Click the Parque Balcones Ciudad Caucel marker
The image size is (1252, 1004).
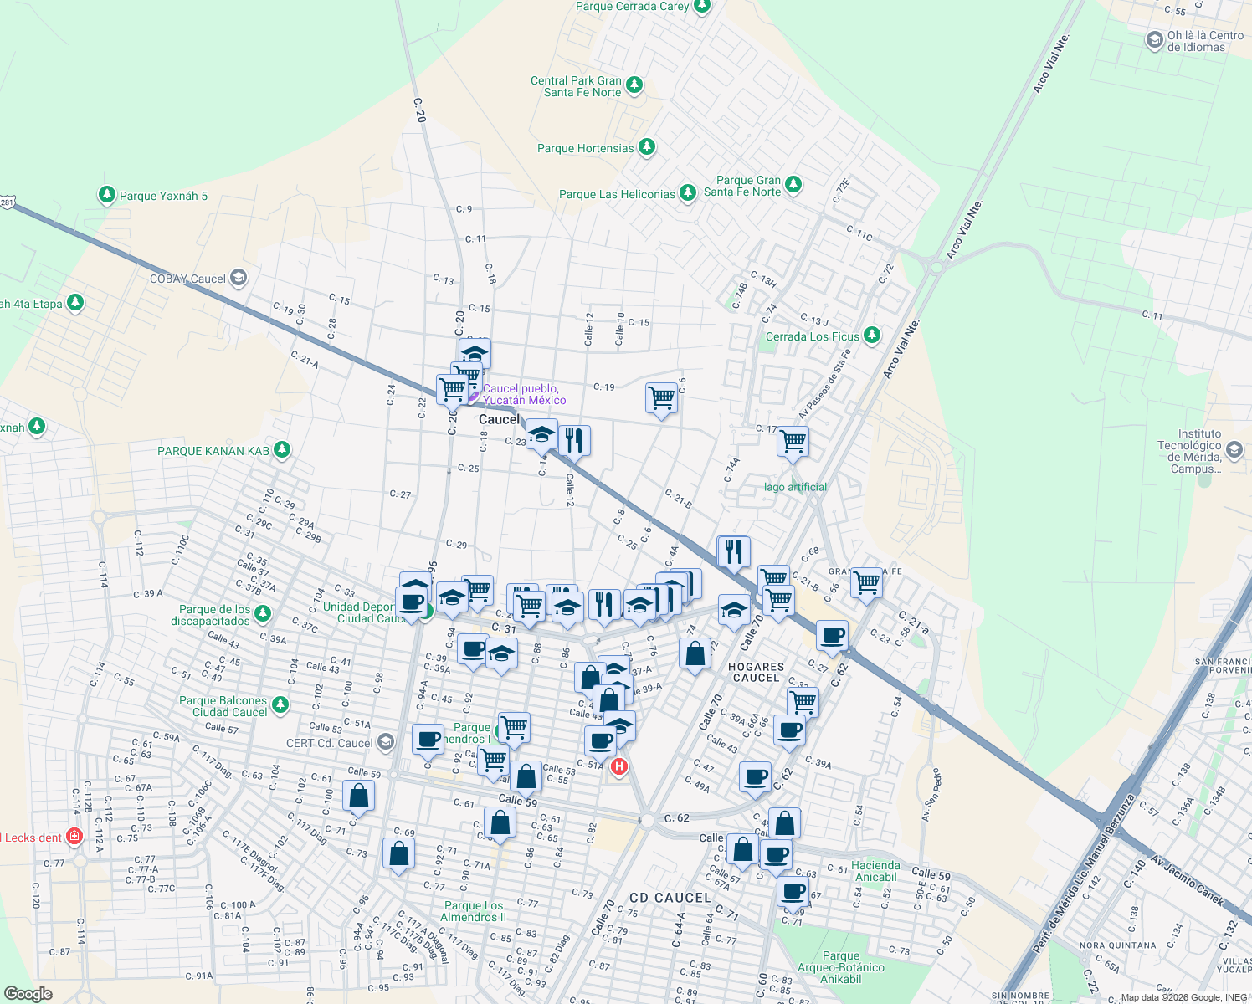coord(280,705)
